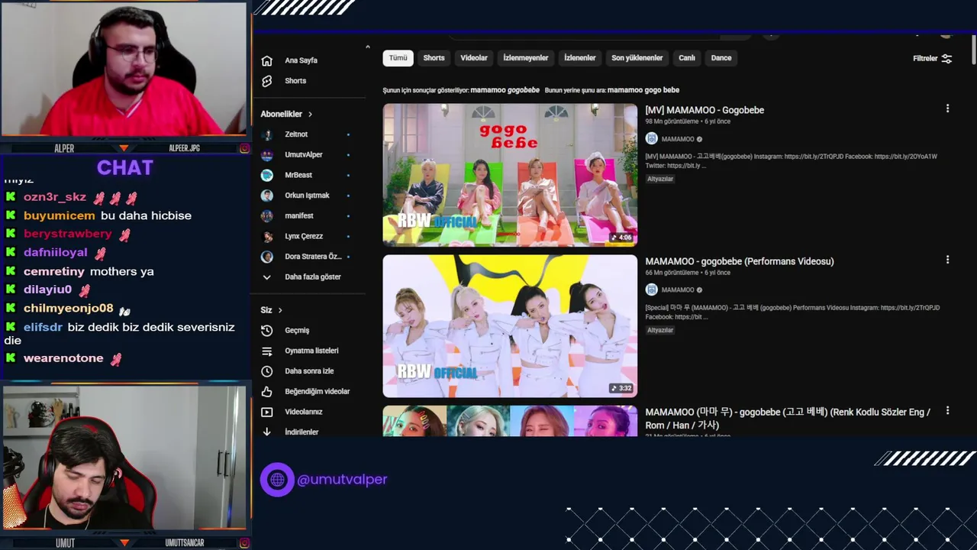The width and height of the screenshot is (977, 550).
Task: Expand the Abonelikler section chevron
Action: pos(310,115)
